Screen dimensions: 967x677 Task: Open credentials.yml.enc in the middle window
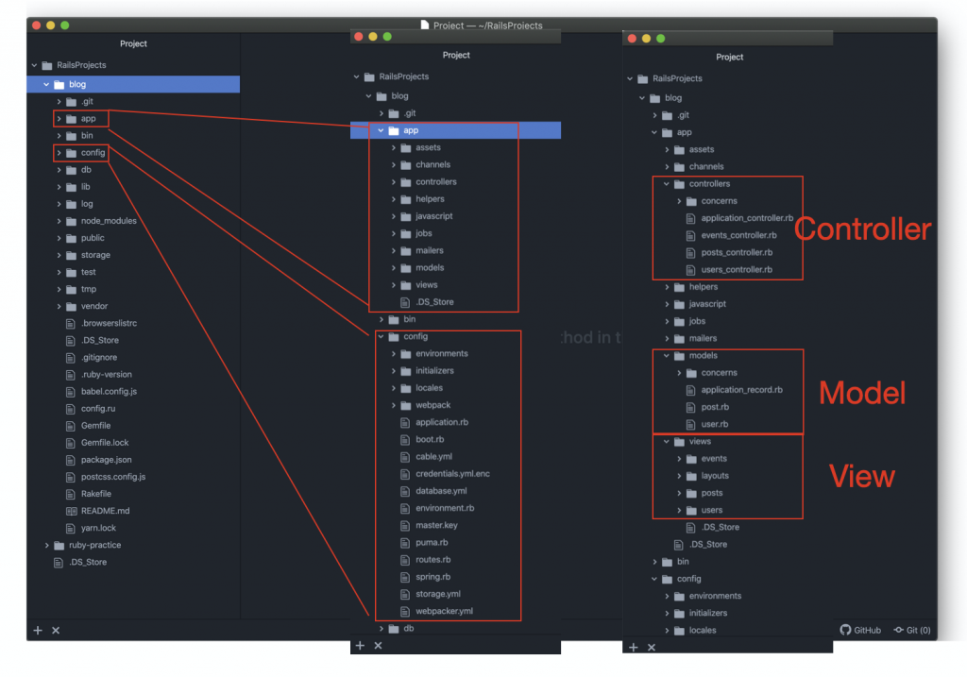(452, 474)
